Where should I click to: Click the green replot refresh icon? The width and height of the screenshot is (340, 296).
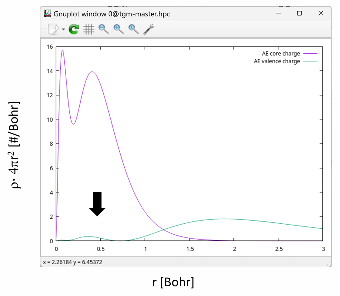74,30
